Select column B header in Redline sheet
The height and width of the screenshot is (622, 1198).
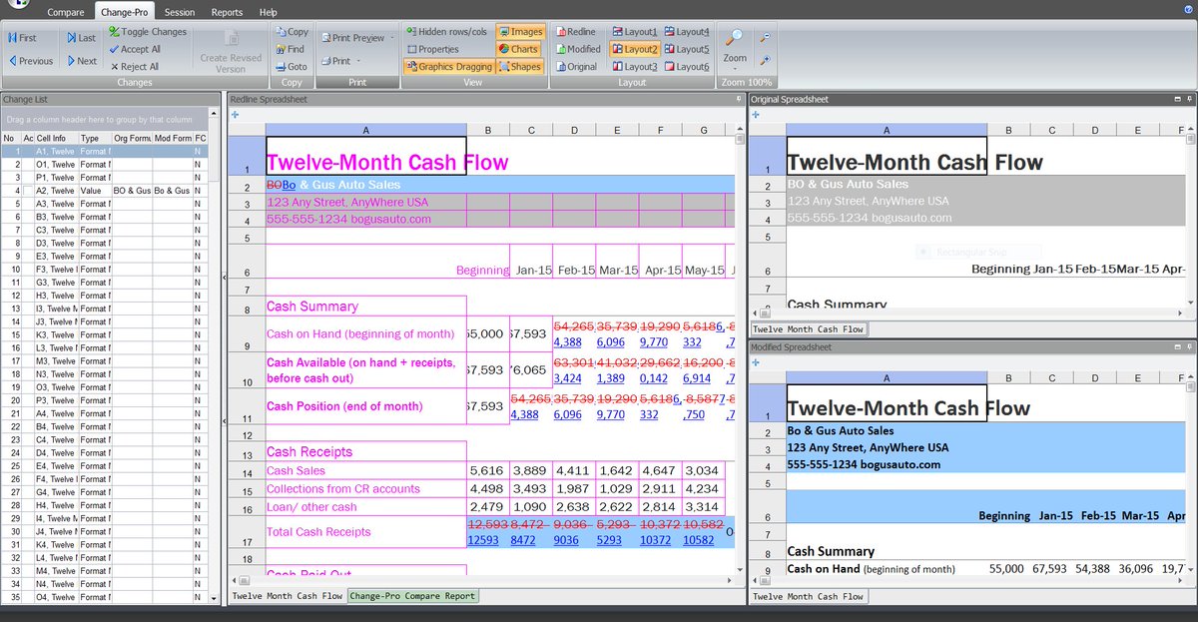(487, 130)
